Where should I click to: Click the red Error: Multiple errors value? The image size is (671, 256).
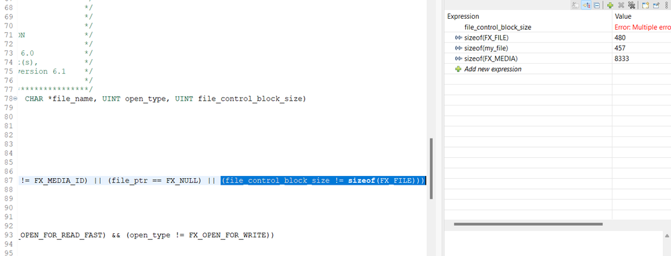pos(642,27)
